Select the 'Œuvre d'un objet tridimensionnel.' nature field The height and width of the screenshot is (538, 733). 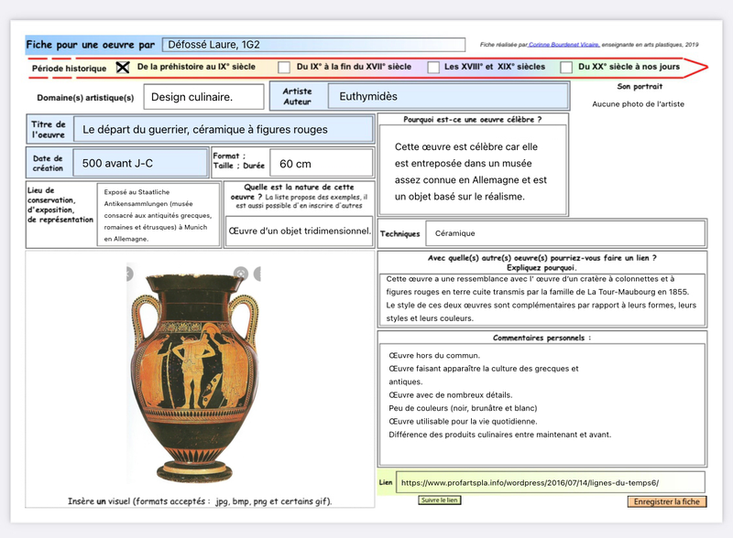300,231
